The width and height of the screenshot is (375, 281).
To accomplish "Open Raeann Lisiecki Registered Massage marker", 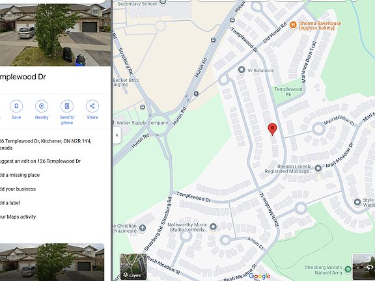I will pyautogui.click(x=318, y=168).
